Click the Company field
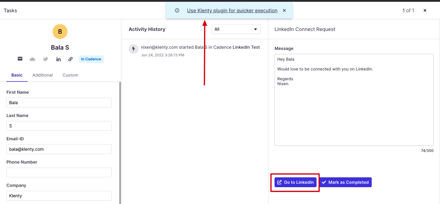Image resolution: width=440 pixels, height=204 pixels. [x=59, y=196]
